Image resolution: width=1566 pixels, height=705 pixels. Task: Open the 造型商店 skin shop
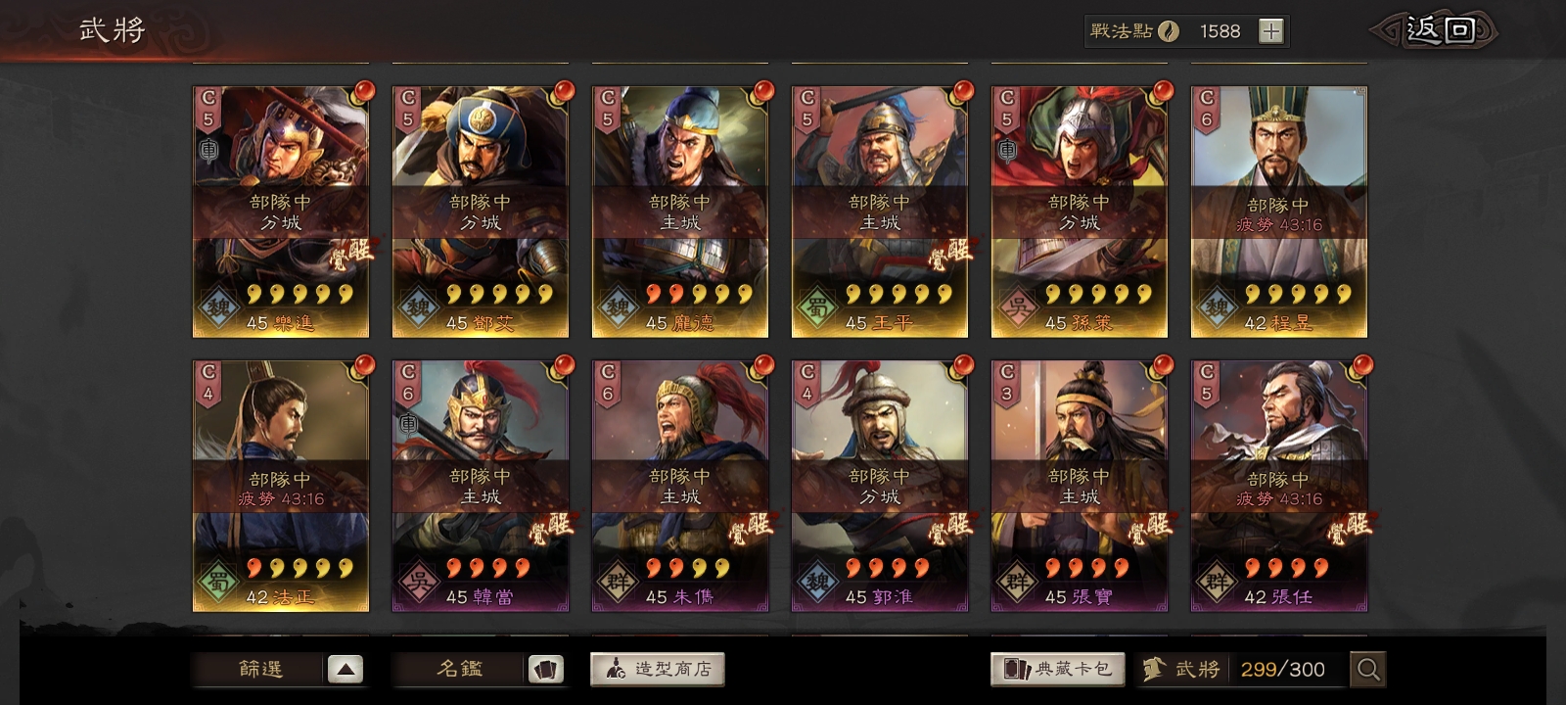[x=658, y=669]
